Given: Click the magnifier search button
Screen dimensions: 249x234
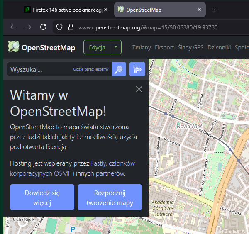Looking at the screenshot, I should [120, 69].
